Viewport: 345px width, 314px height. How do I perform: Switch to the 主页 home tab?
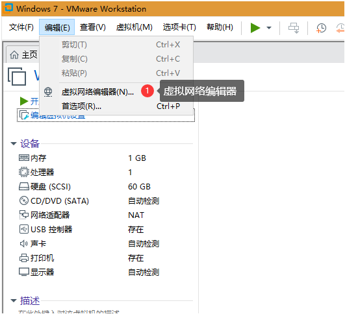pos(23,54)
